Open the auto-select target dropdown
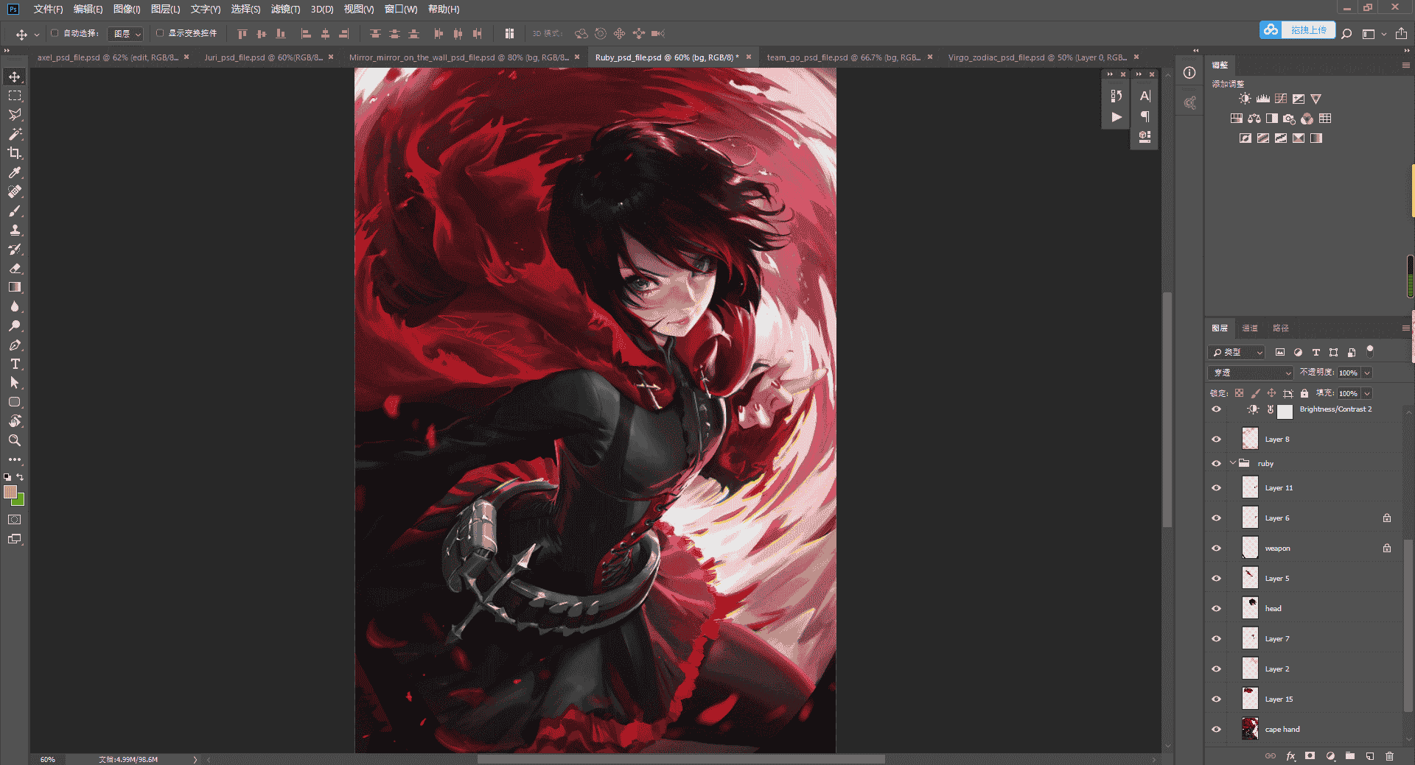Image resolution: width=1415 pixels, height=765 pixels. click(125, 34)
